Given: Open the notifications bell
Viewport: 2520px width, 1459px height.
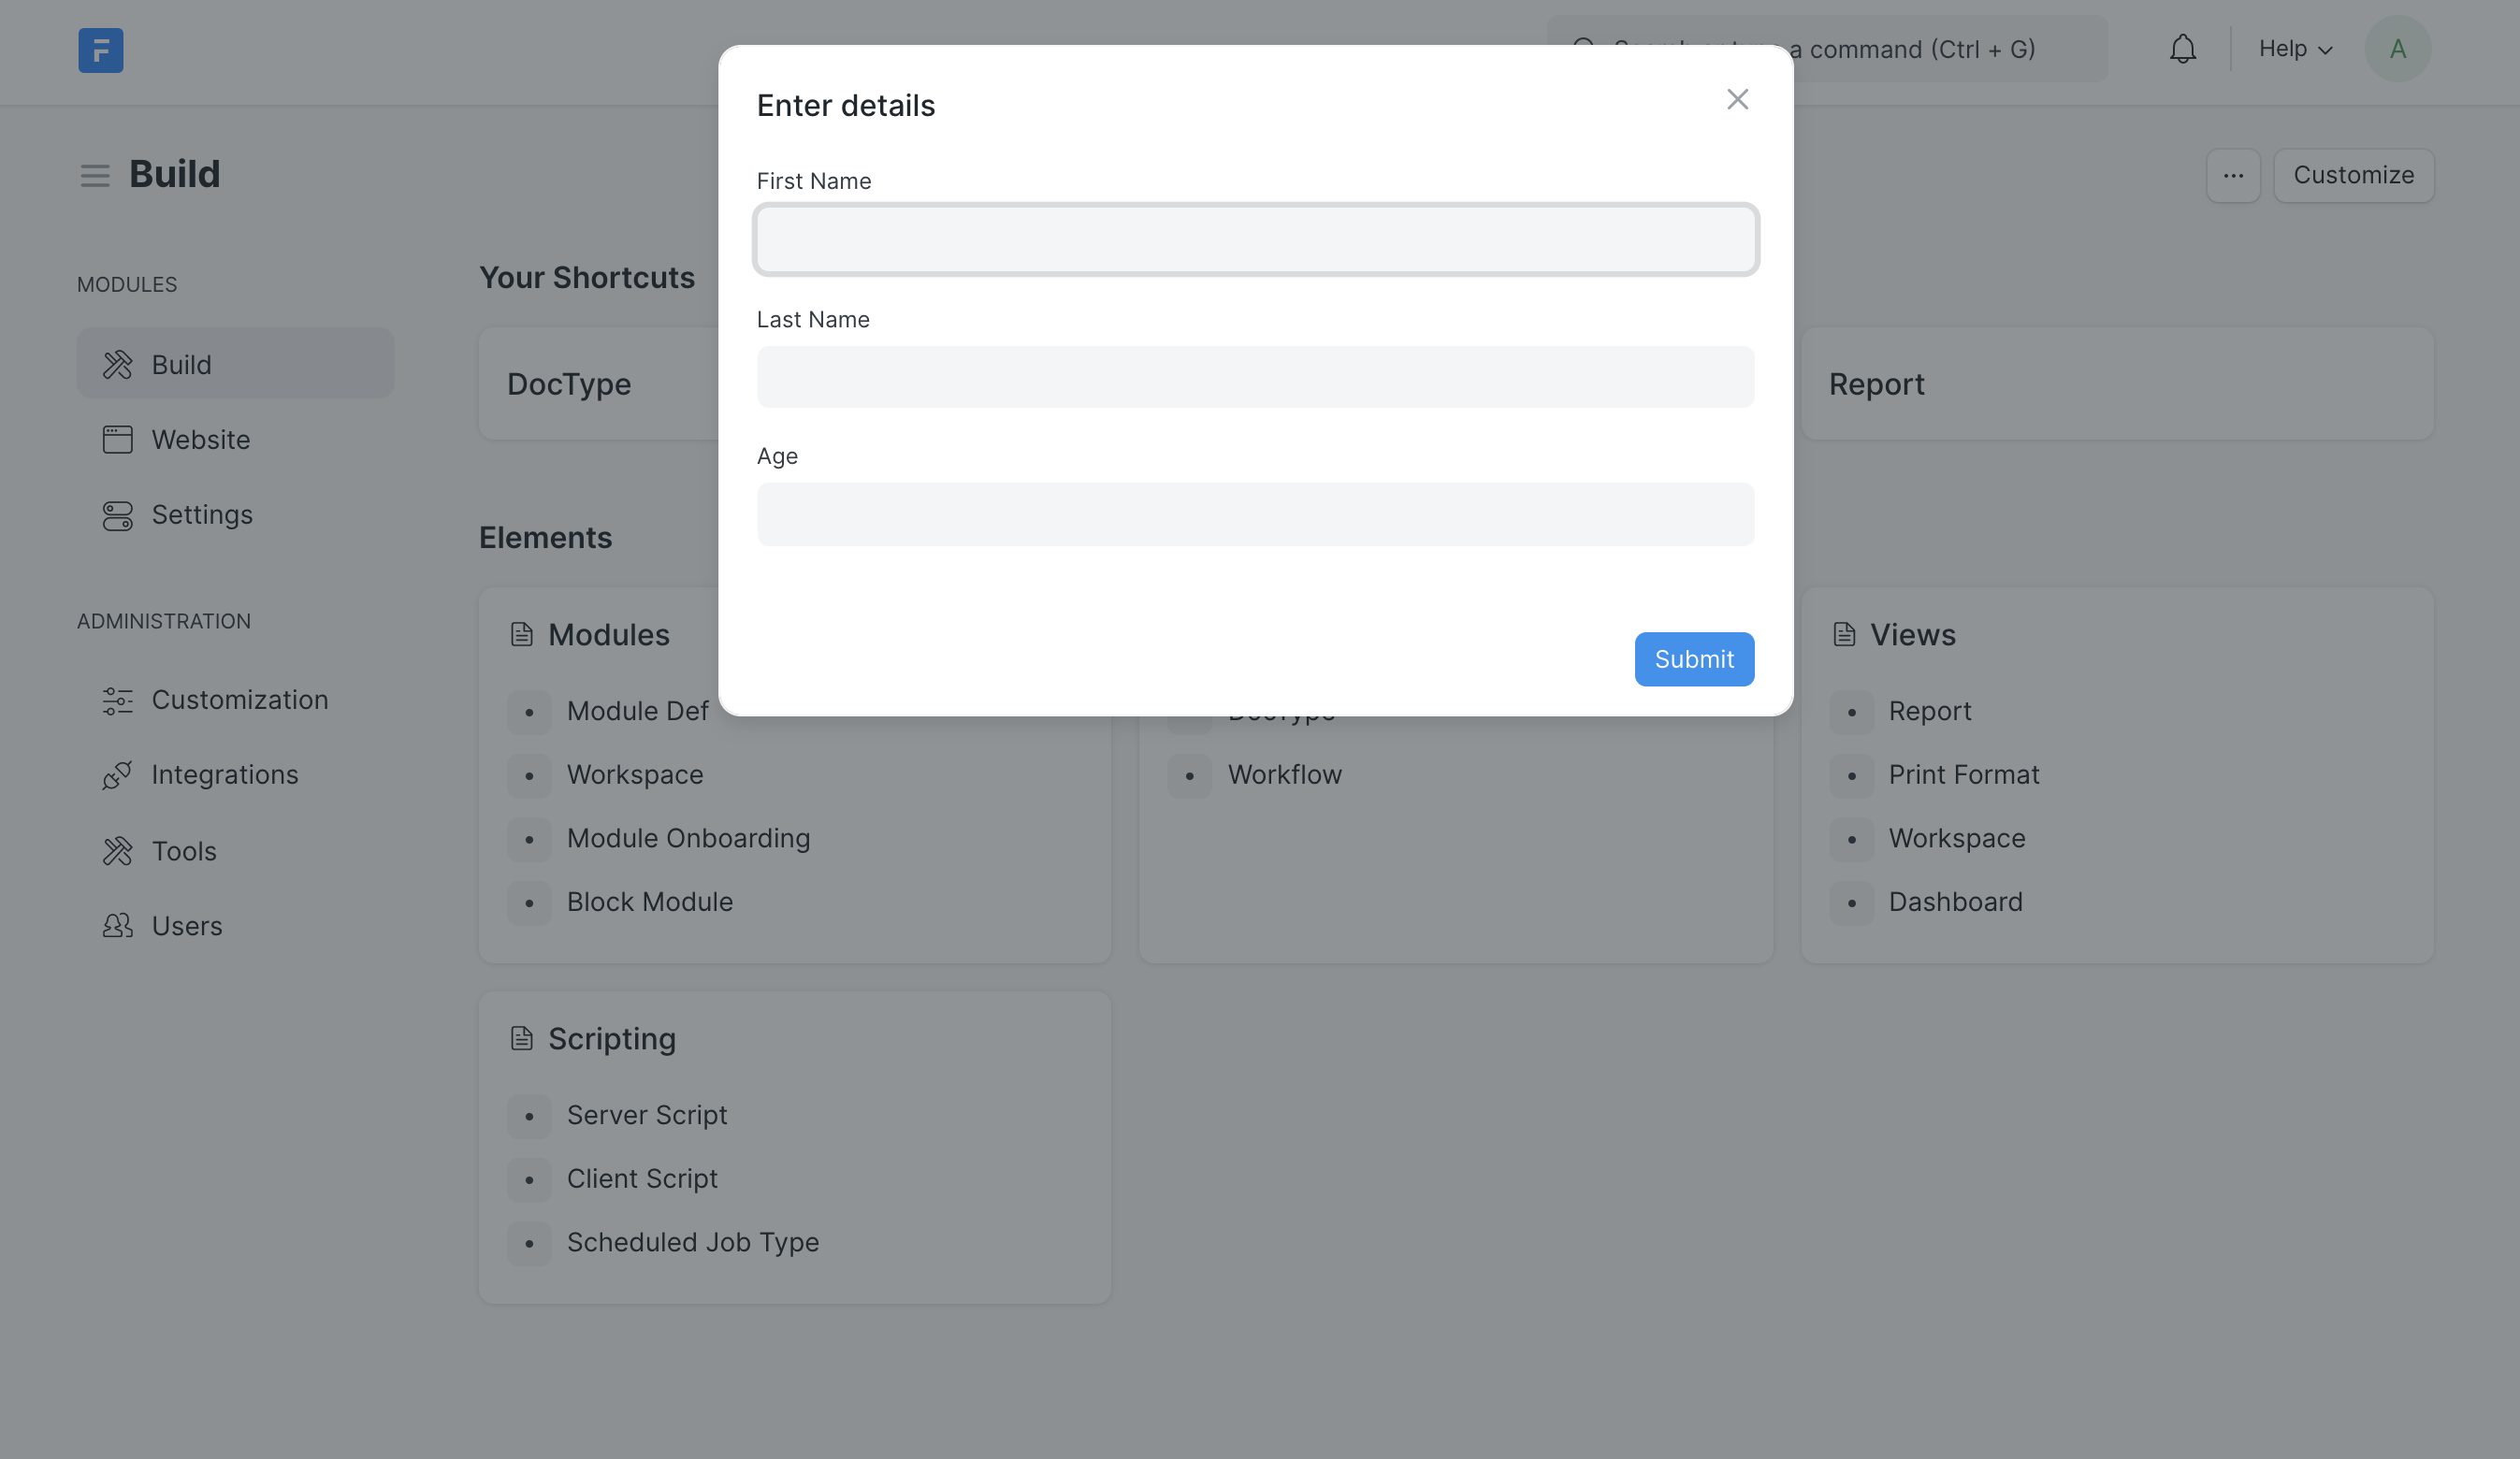Looking at the screenshot, I should point(2182,49).
